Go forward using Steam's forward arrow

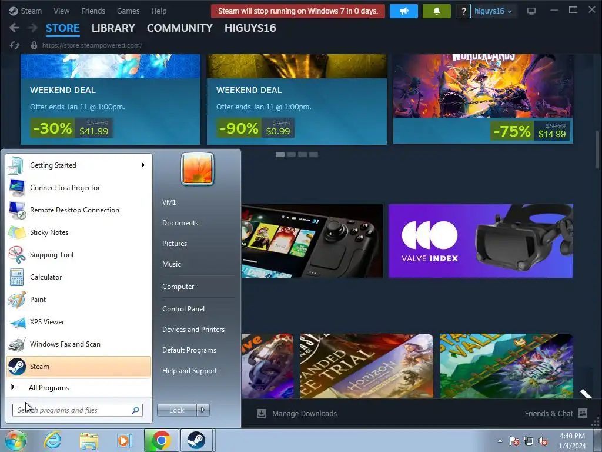click(33, 28)
